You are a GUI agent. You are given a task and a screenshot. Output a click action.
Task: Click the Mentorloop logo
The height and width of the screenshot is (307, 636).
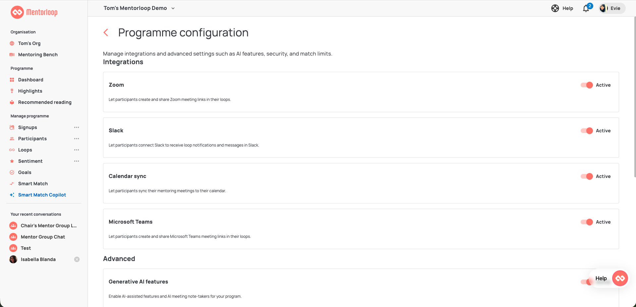(x=34, y=12)
